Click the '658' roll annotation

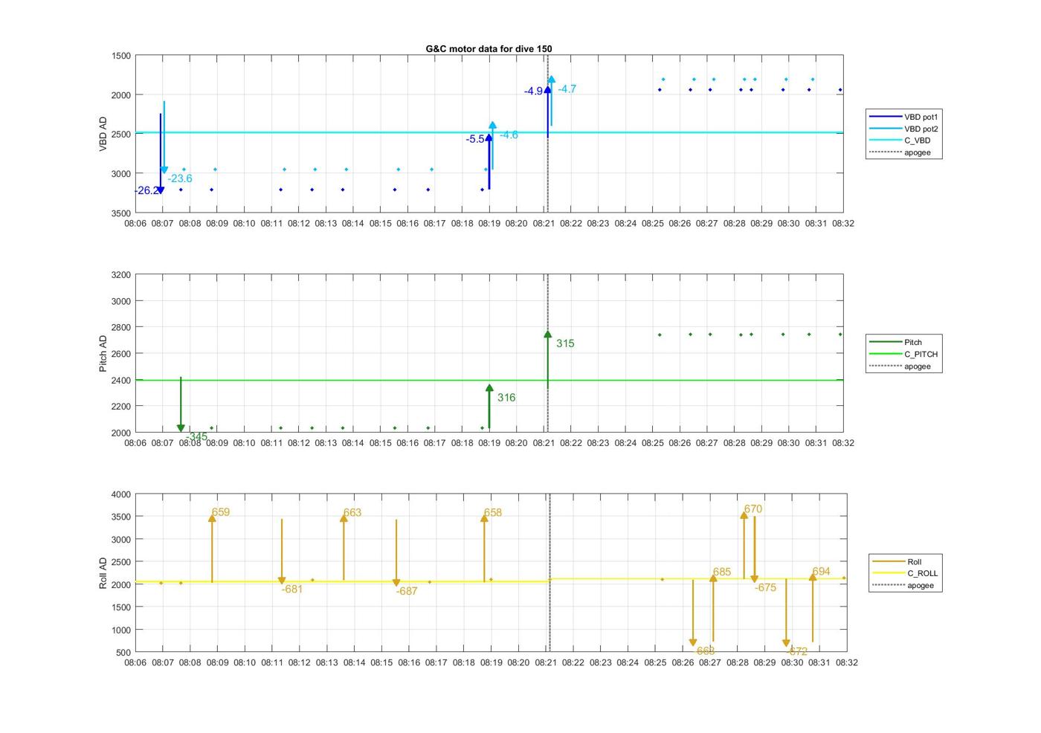point(493,513)
